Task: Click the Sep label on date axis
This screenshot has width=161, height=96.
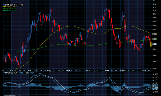Action: tap(68, 70)
